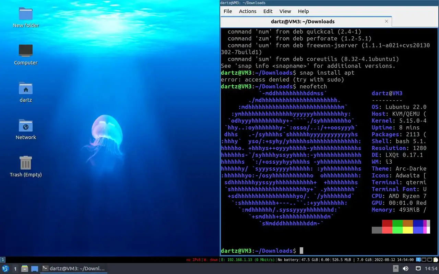Screen dimensions: 439x274
Task: Switch to desktop 1 in panel pager
Action: coord(15,269)
